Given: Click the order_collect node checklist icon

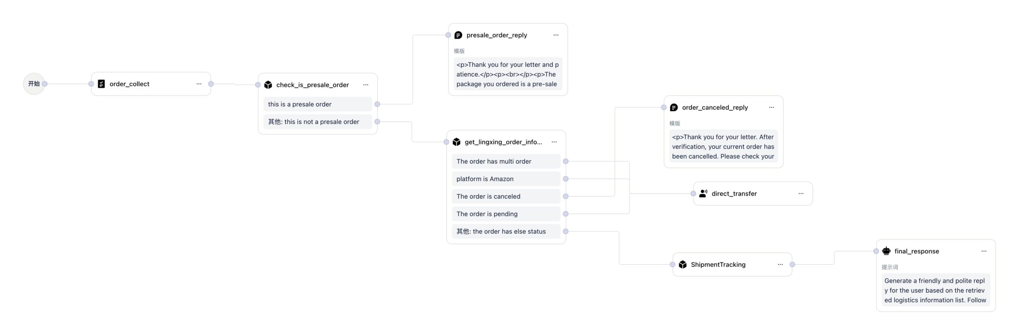Looking at the screenshot, I should click(102, 84).
